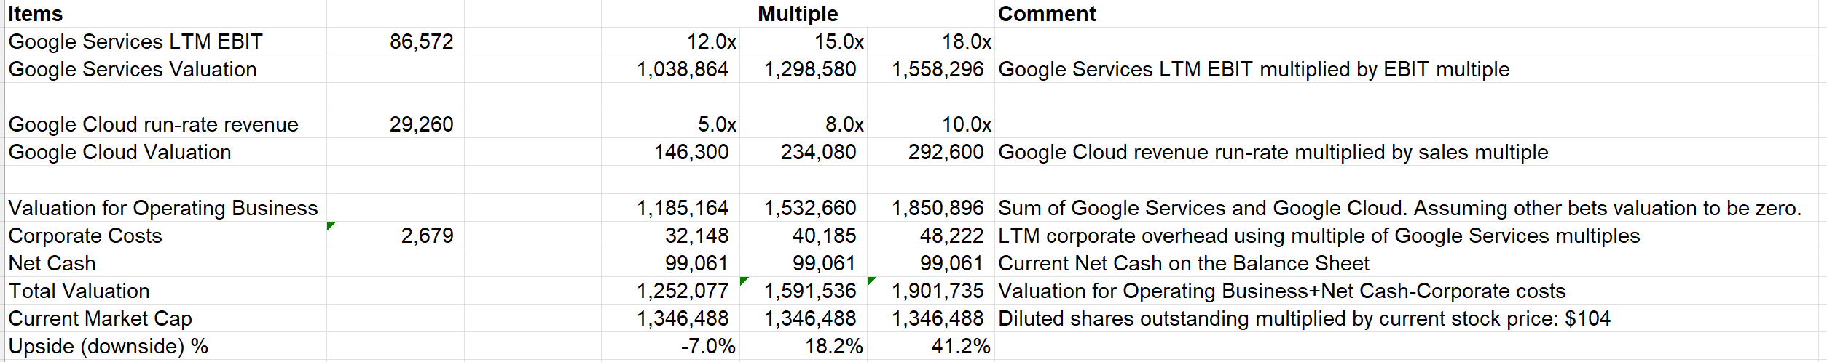1827x362 pixels.
Task: Select the 1,298,580 valuation cell
Action: [804, 69]
